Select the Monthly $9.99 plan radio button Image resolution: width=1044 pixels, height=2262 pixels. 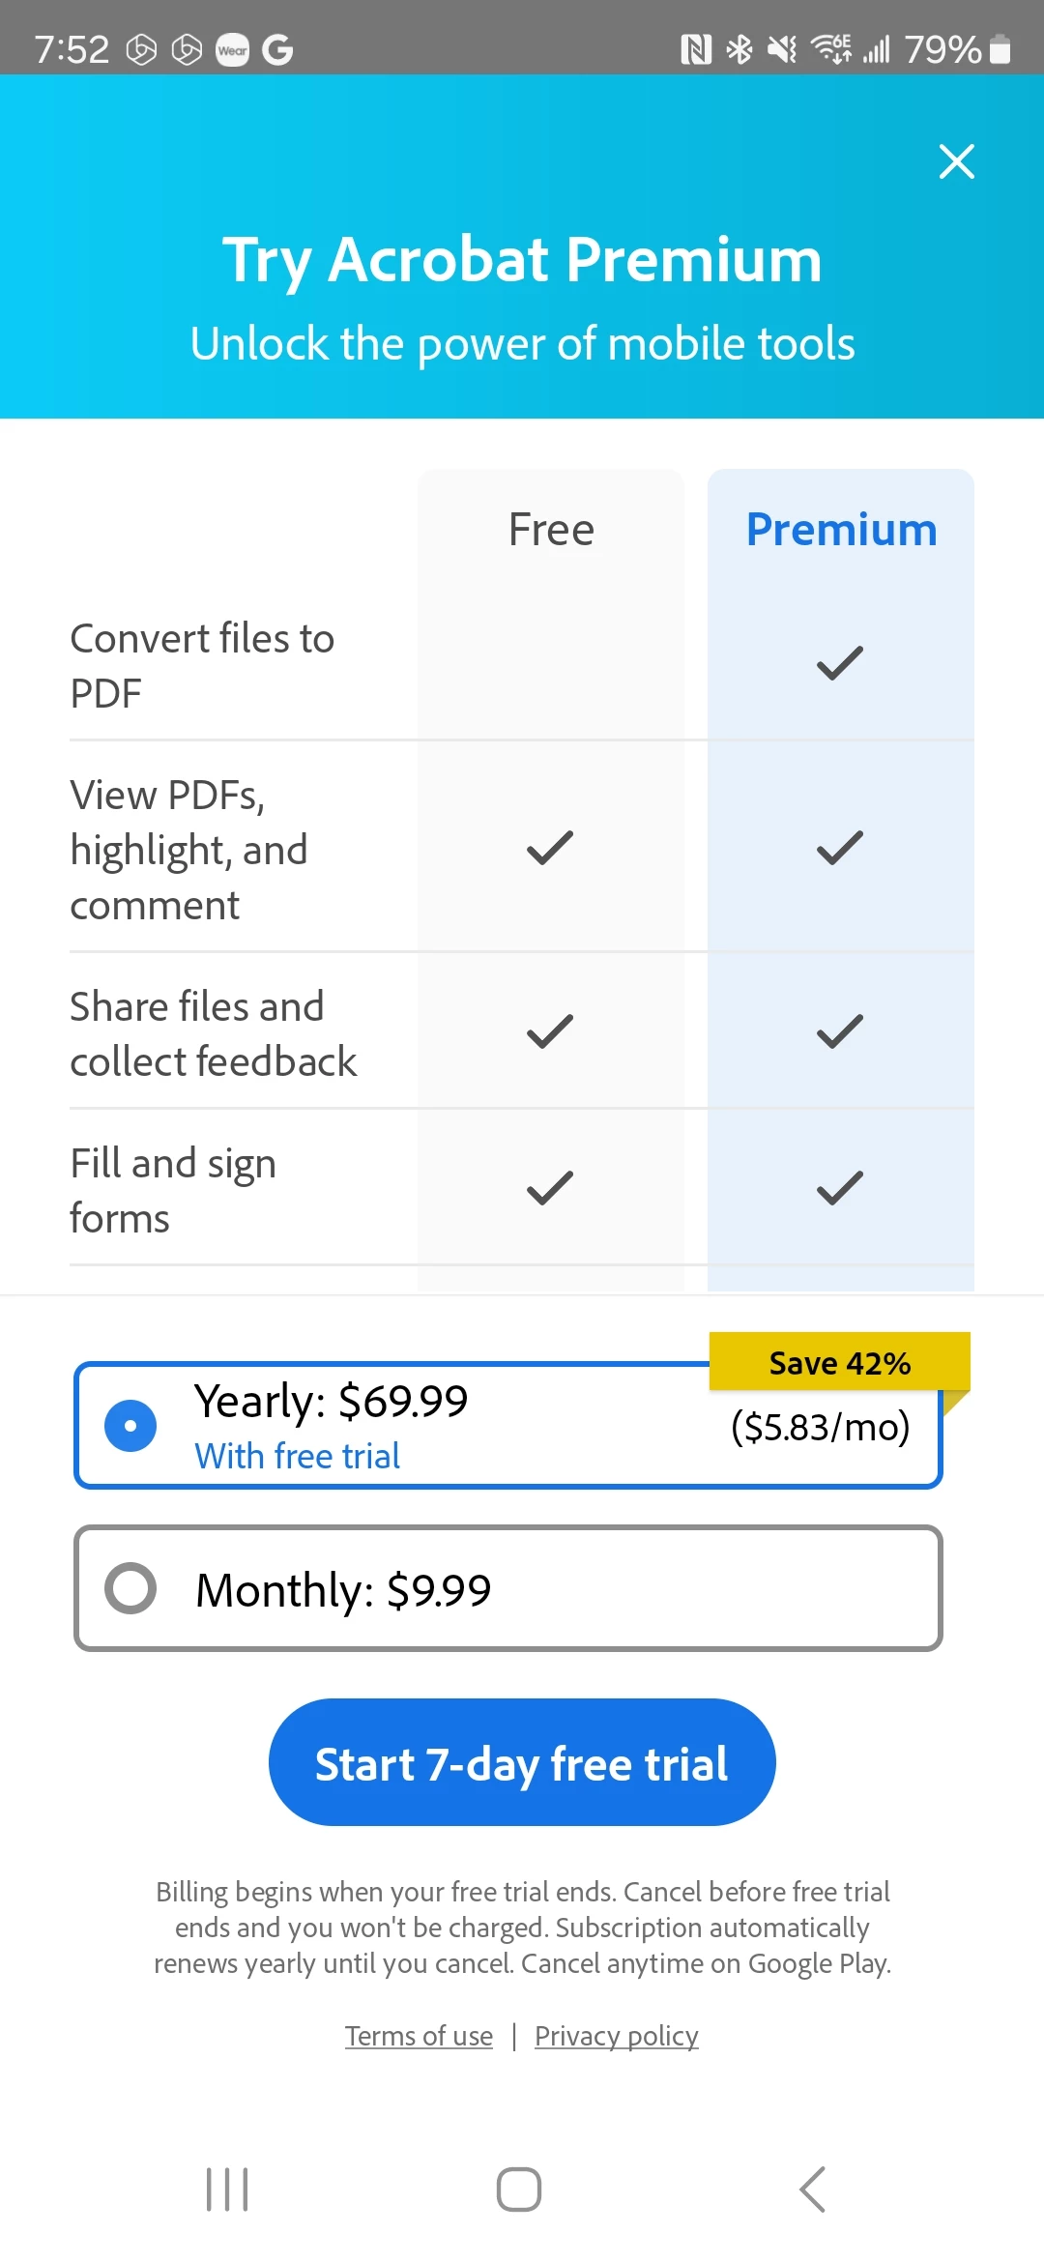(x=130, y=1587)
